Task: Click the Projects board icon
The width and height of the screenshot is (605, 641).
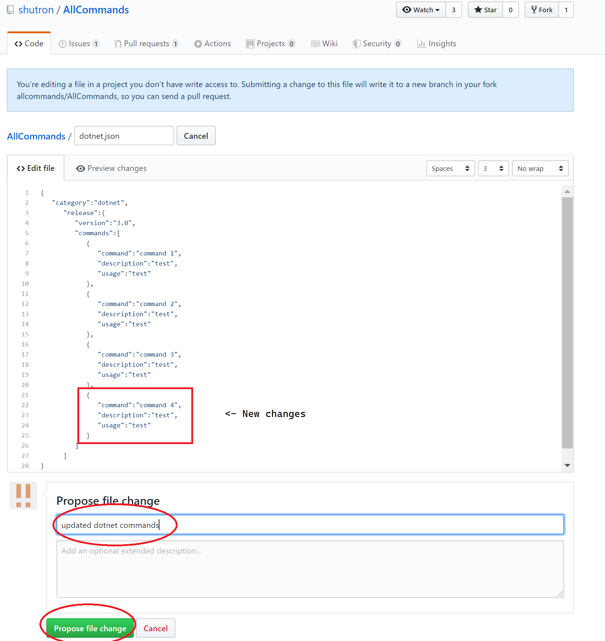Action: 250,44
